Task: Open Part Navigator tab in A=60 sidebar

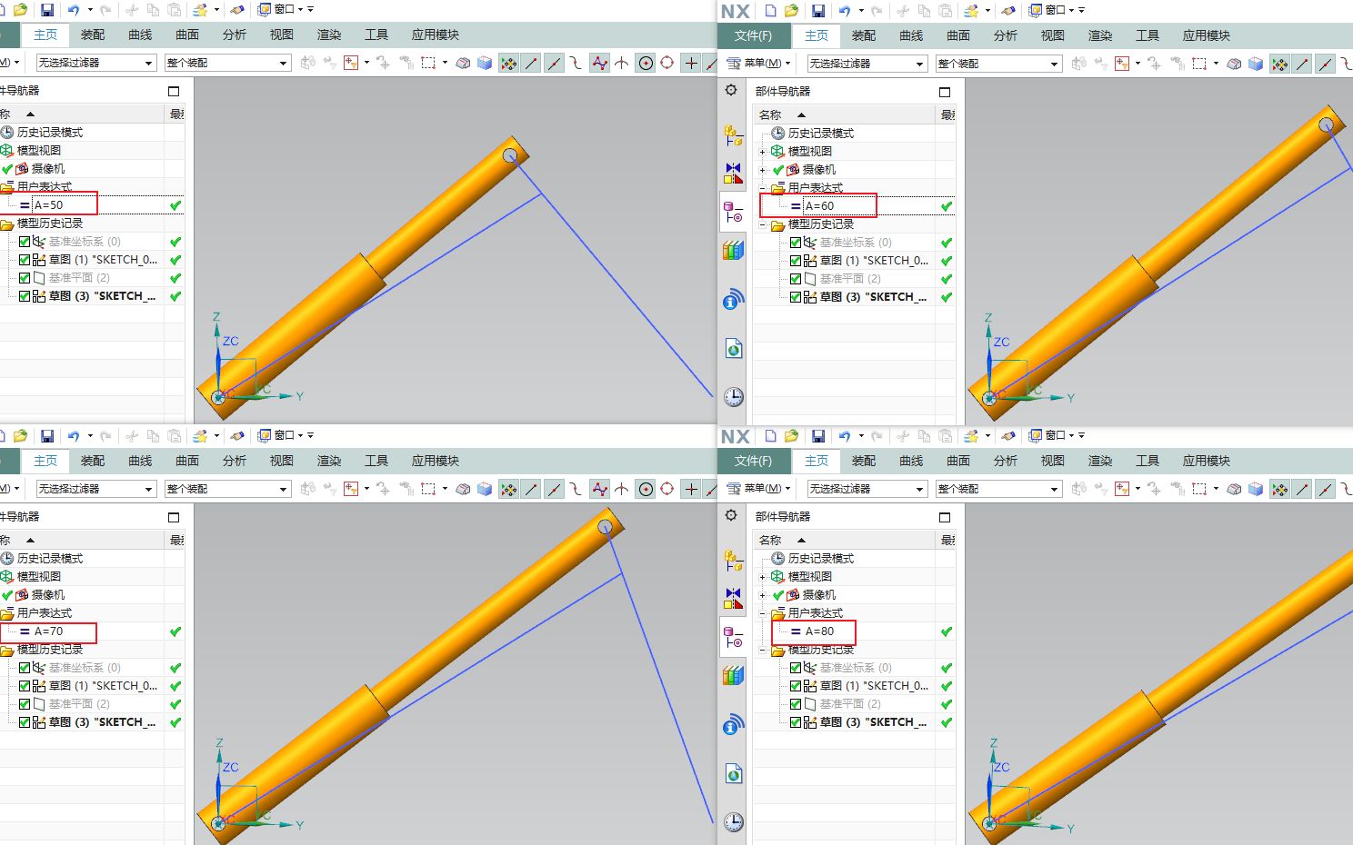Action: coord(733,212)
